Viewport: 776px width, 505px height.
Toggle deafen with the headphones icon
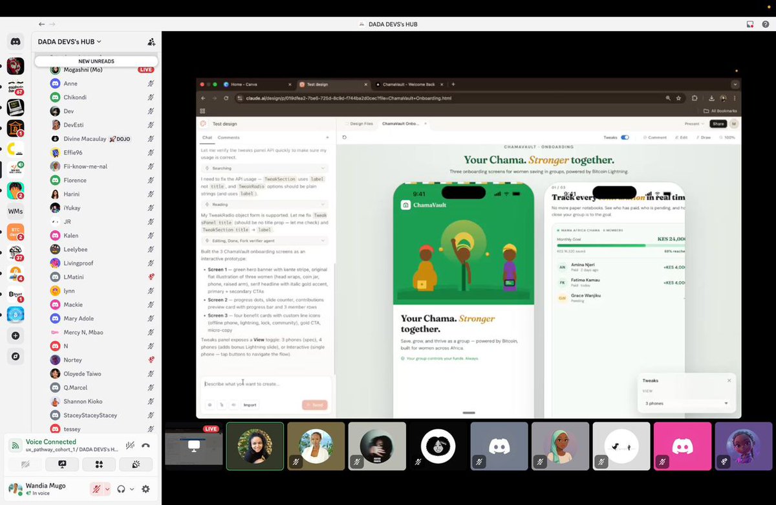click(121, 489)
